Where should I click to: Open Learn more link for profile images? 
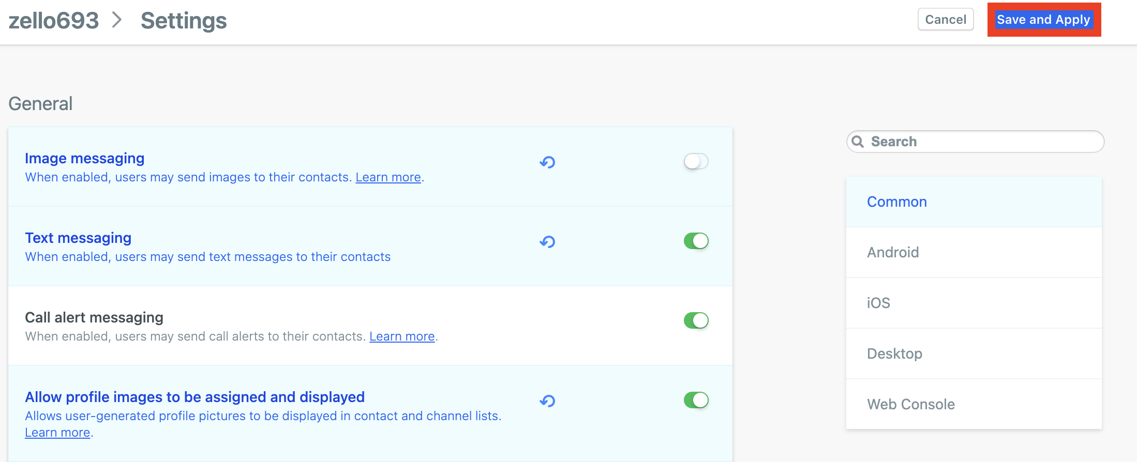click(57, 433)
